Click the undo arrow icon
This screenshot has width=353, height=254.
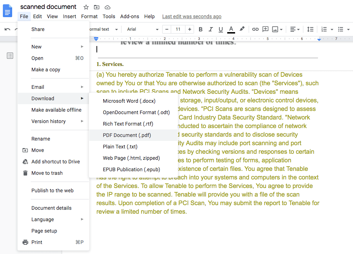[x=8, y=29]
